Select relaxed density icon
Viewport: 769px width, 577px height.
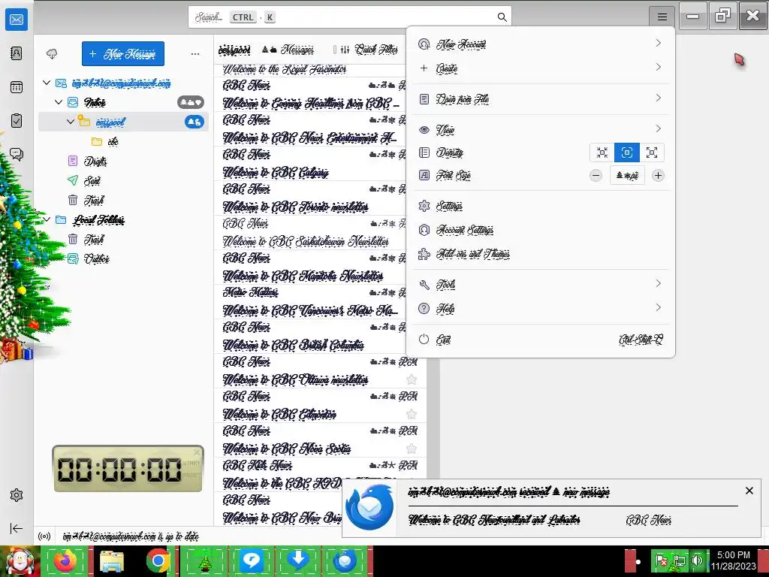pos(651,153)
